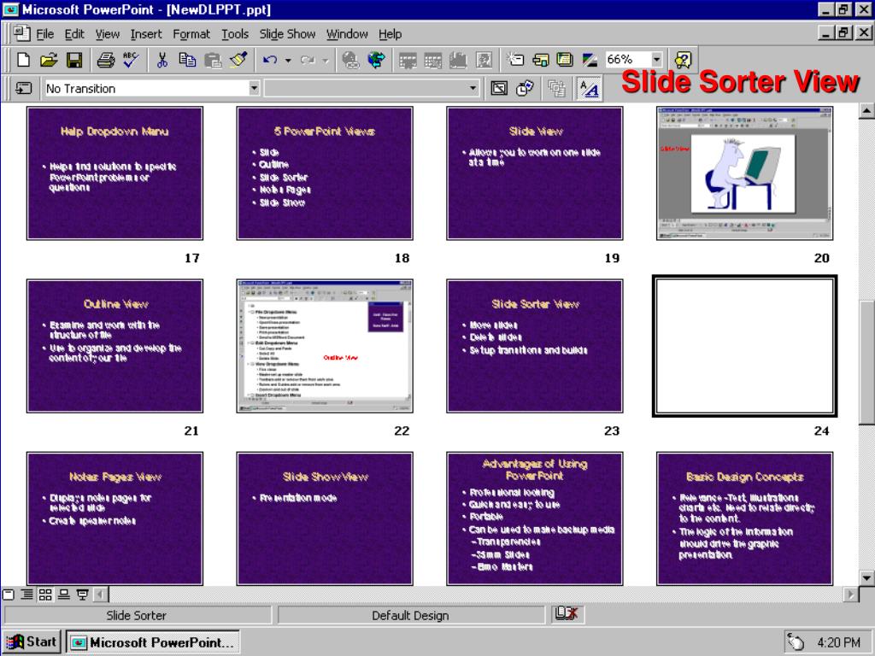
Task: Select the Notes Pages View slide
Action: (115, 518)
